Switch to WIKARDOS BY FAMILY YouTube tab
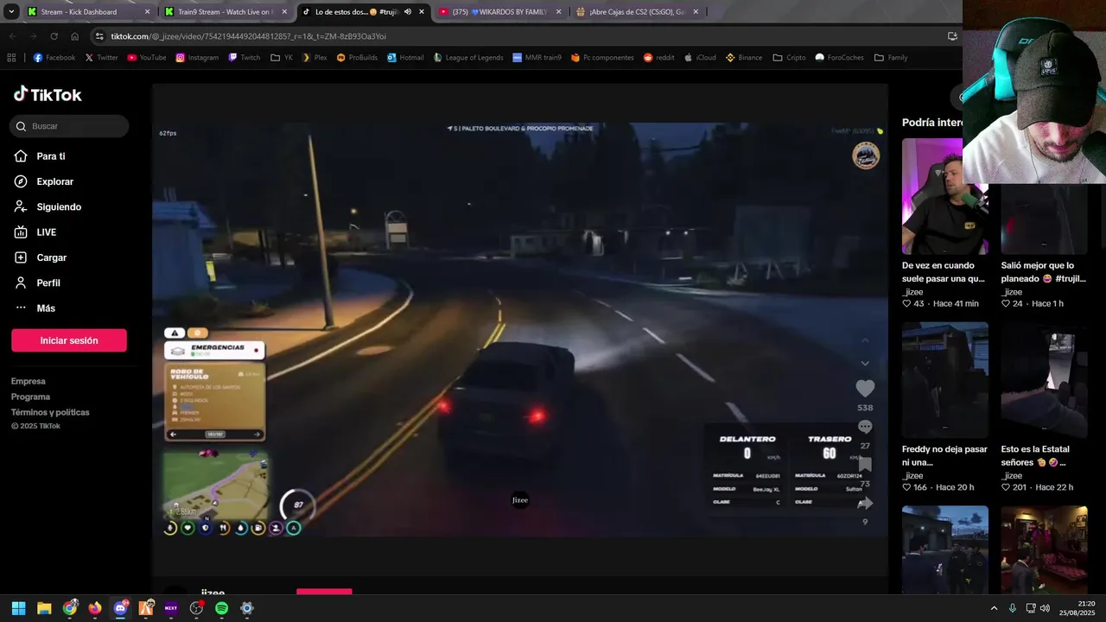The width and height of the screenshot is (1106, 622). (x=500, y=12)
